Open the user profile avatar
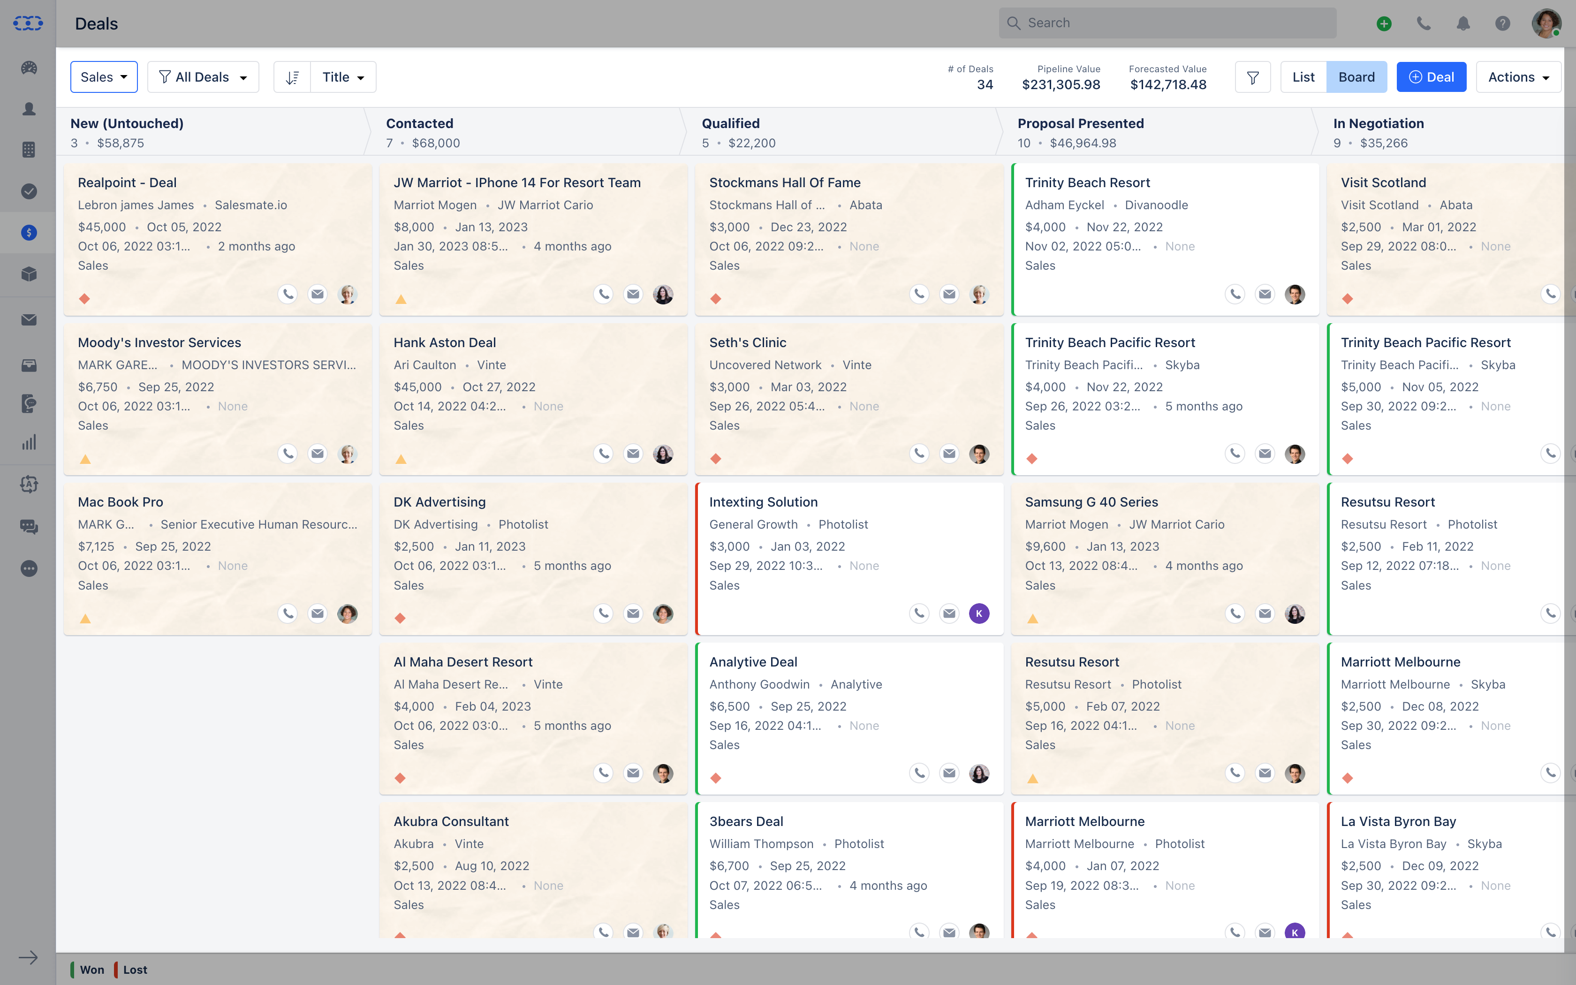The width and height of the screenshot is (1576, 985). point(1546,23)
